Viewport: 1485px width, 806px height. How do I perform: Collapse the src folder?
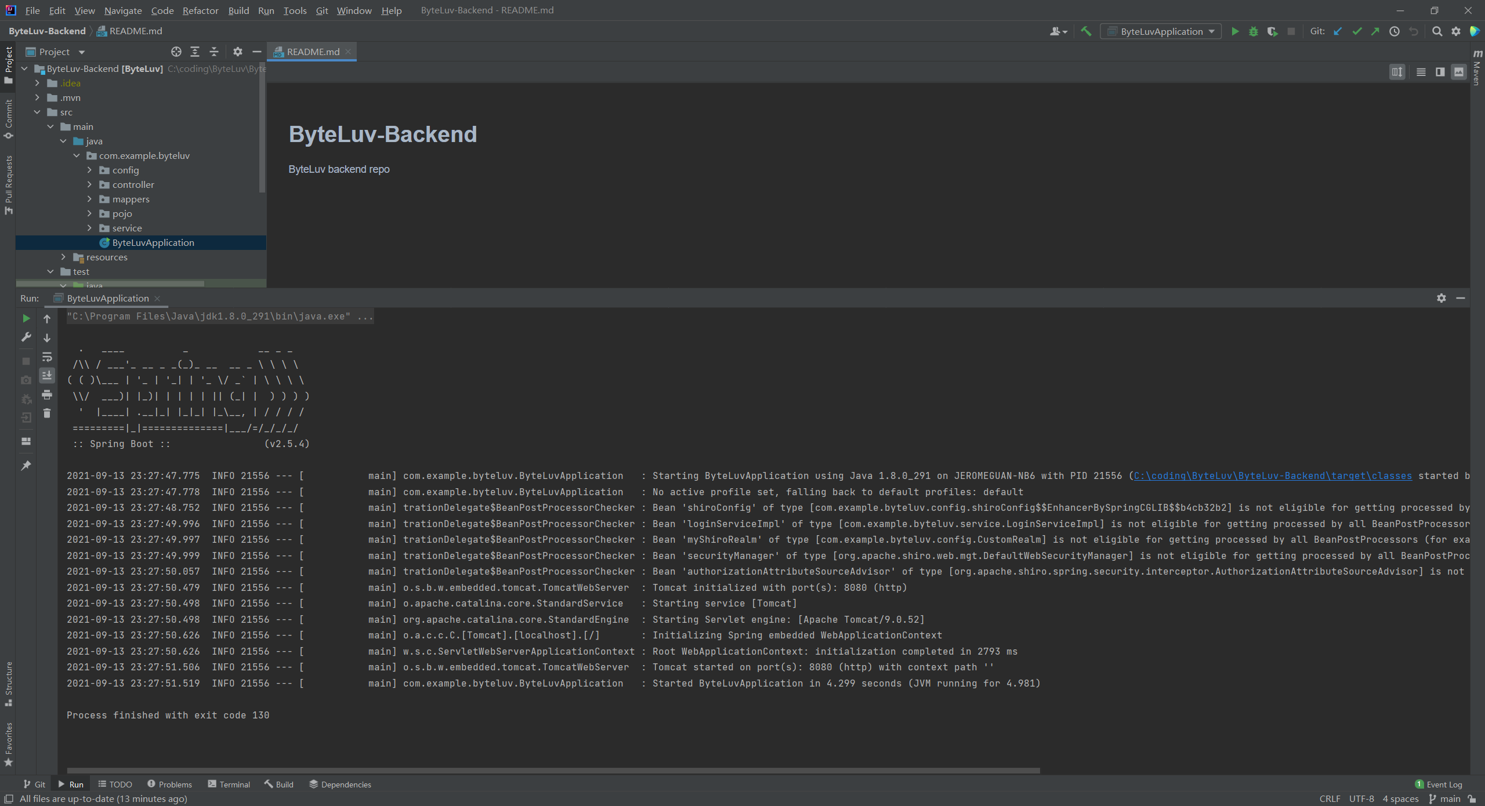click(x=38, y=112)
